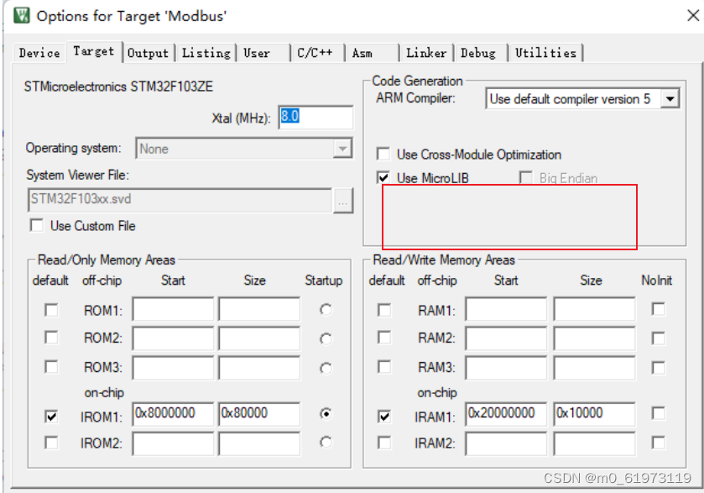Click the IROM2 Start address field
The height and width of the screenshot is (493, 704).
point(173,444)
